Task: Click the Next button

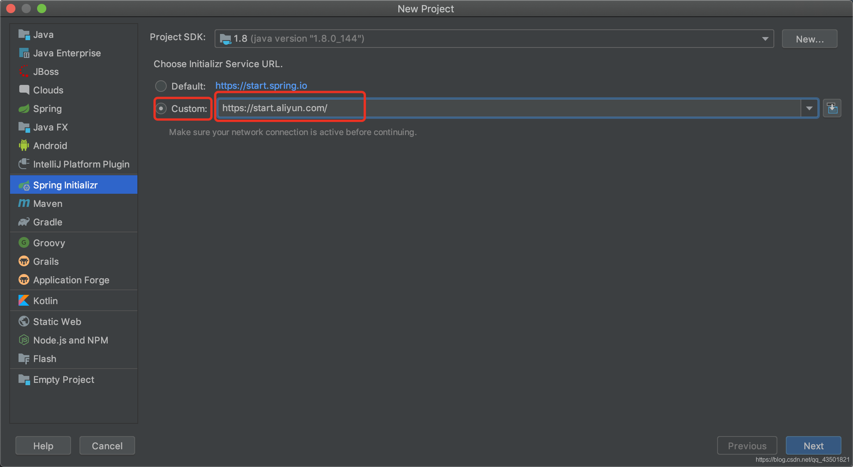Action: (x=814, y=446)
